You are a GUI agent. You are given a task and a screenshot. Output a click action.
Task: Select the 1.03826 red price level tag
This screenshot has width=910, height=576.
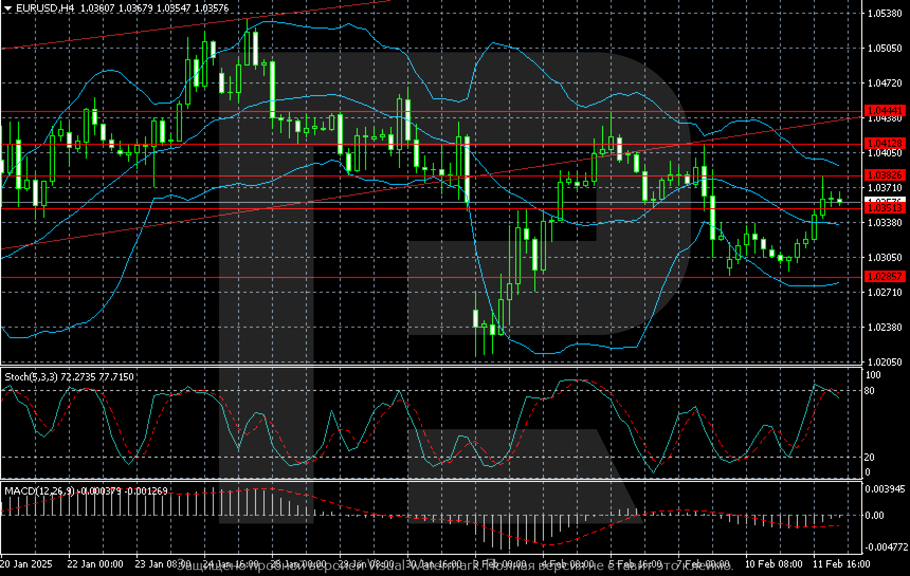(884, 175)
